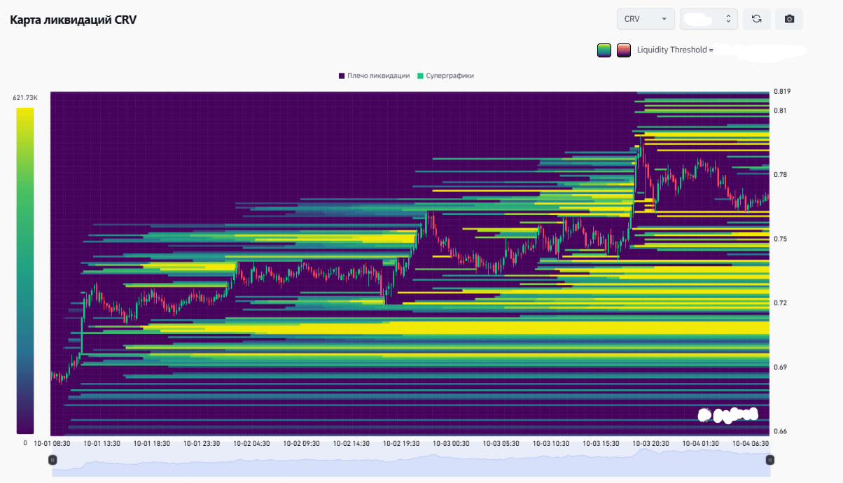Image resolution: width=843 pixels, height=483 pixels.
Task: Click the Карта ликвидаций CRV title
Action: coord(73,20)
